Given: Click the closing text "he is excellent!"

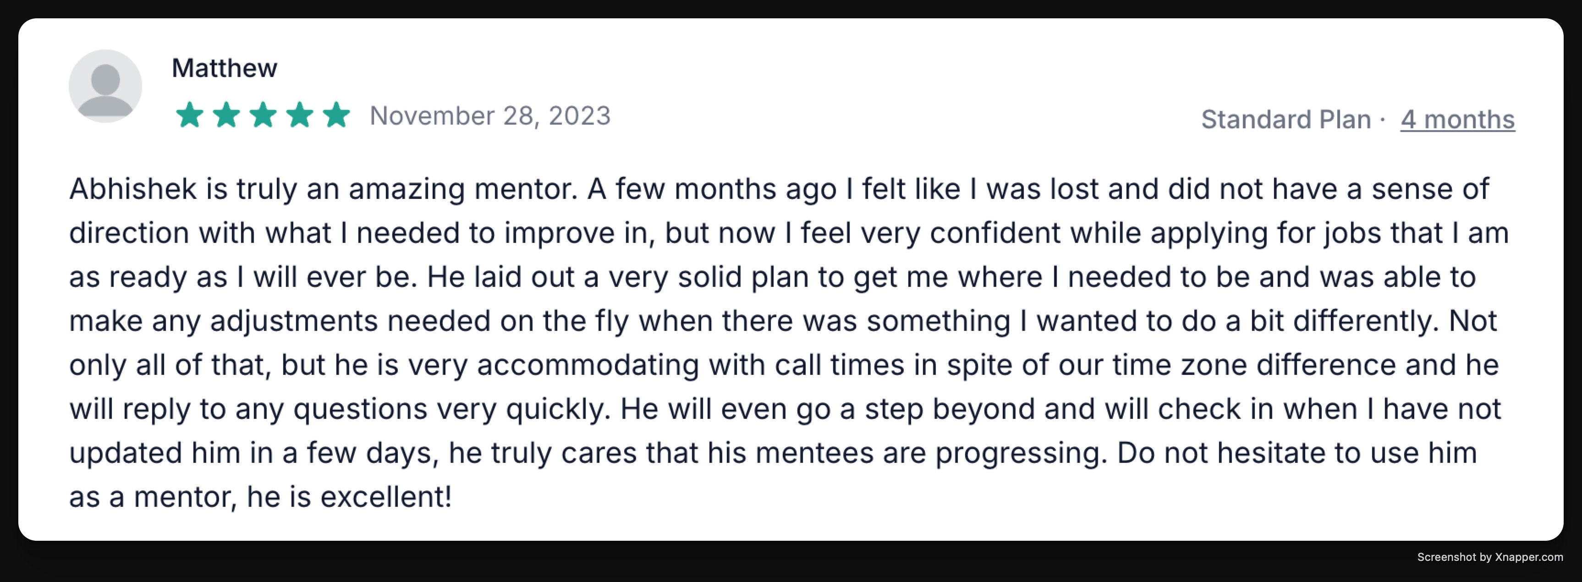Looking at the screenshot, I should (349, 497).
